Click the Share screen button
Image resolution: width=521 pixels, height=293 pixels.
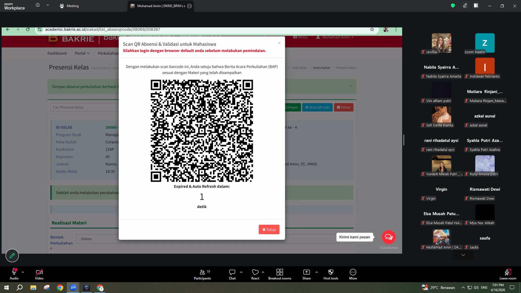[x=307, y=274]
